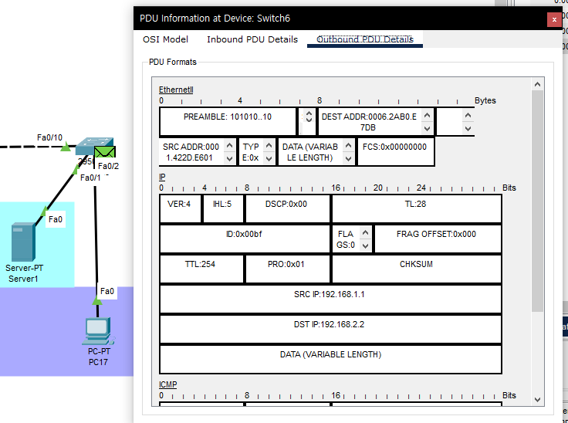The image size is (568, 423).
Task: Click up arrow in SFD field after preamble
Action: tap(309, 113)
